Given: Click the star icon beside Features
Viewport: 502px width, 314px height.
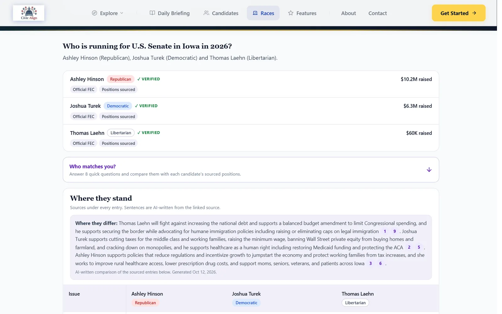Looking at the screenshot, I should pyautogui.click(x=291, y=13).
